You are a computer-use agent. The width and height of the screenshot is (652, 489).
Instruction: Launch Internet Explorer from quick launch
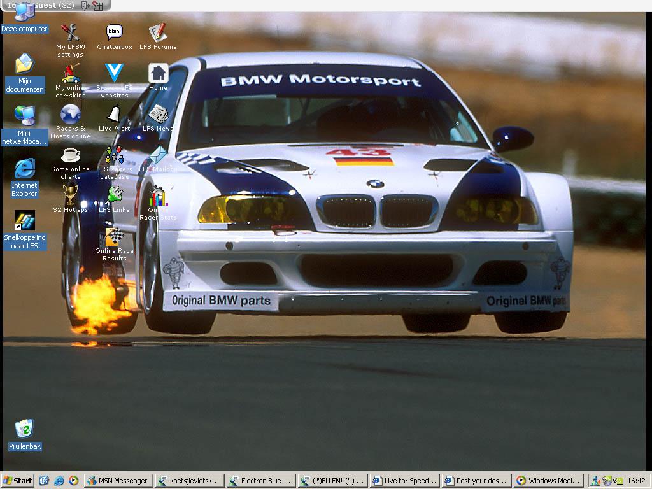(x=59, y=481)
